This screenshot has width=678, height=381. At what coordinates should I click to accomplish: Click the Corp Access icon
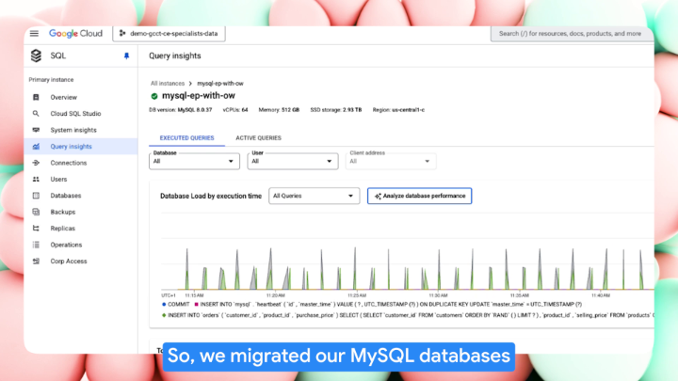coord(36,262)
